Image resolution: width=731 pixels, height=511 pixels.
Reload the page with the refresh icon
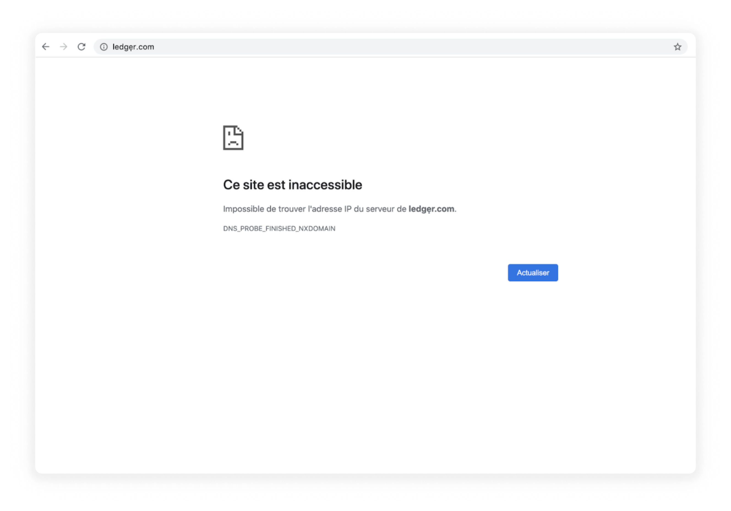click(x=81, y=47)
